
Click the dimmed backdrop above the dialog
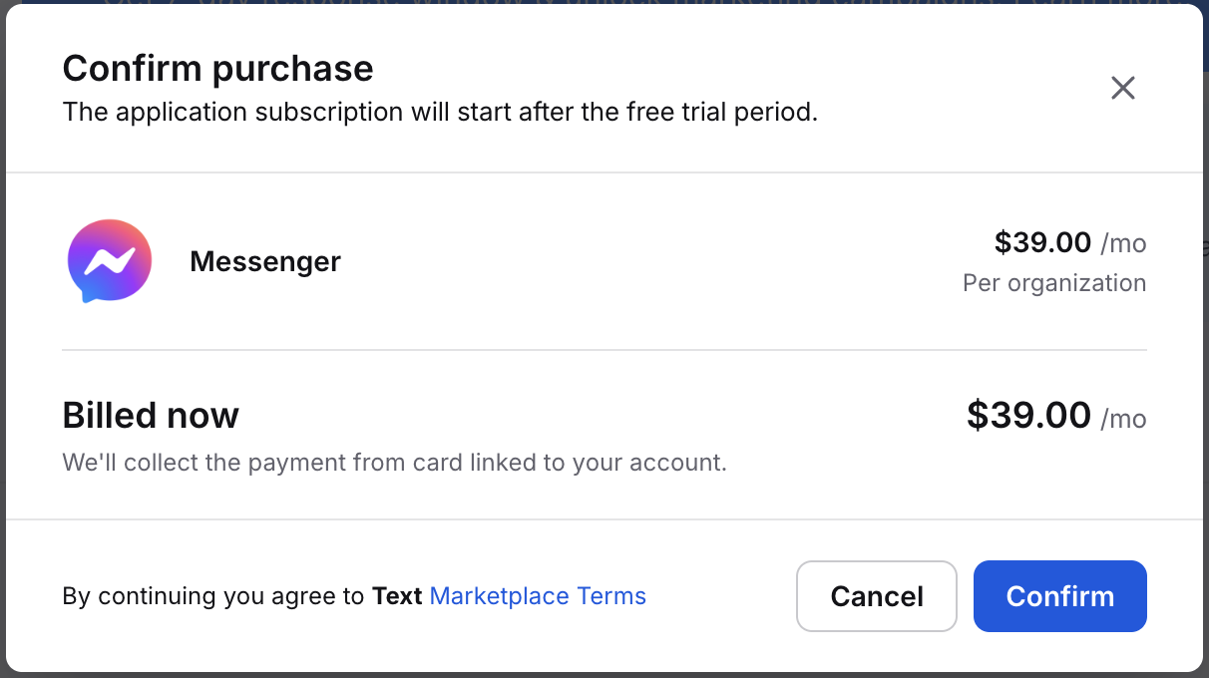599,1
